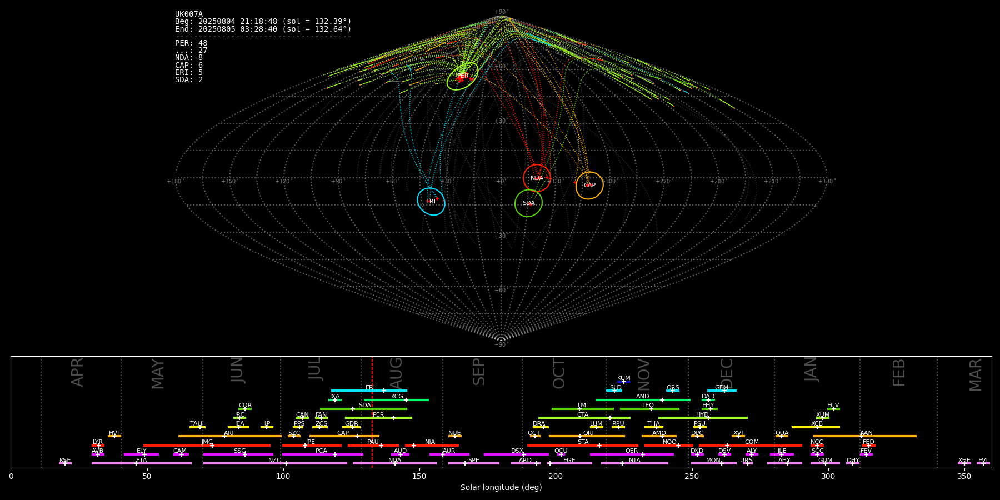Image resolution: width=1000 pixels, height=500 pixels.
Task: Click the AUR shower bar in timeline
Action: [x=449, y=454]
